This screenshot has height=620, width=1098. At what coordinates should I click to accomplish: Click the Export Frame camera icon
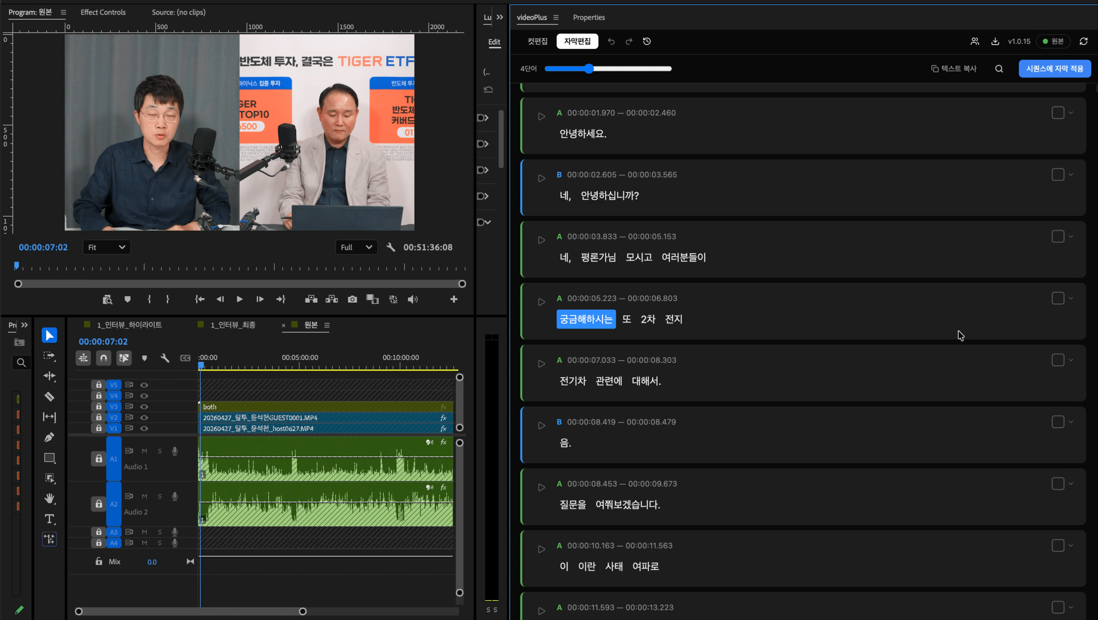(x=352, y=299)
